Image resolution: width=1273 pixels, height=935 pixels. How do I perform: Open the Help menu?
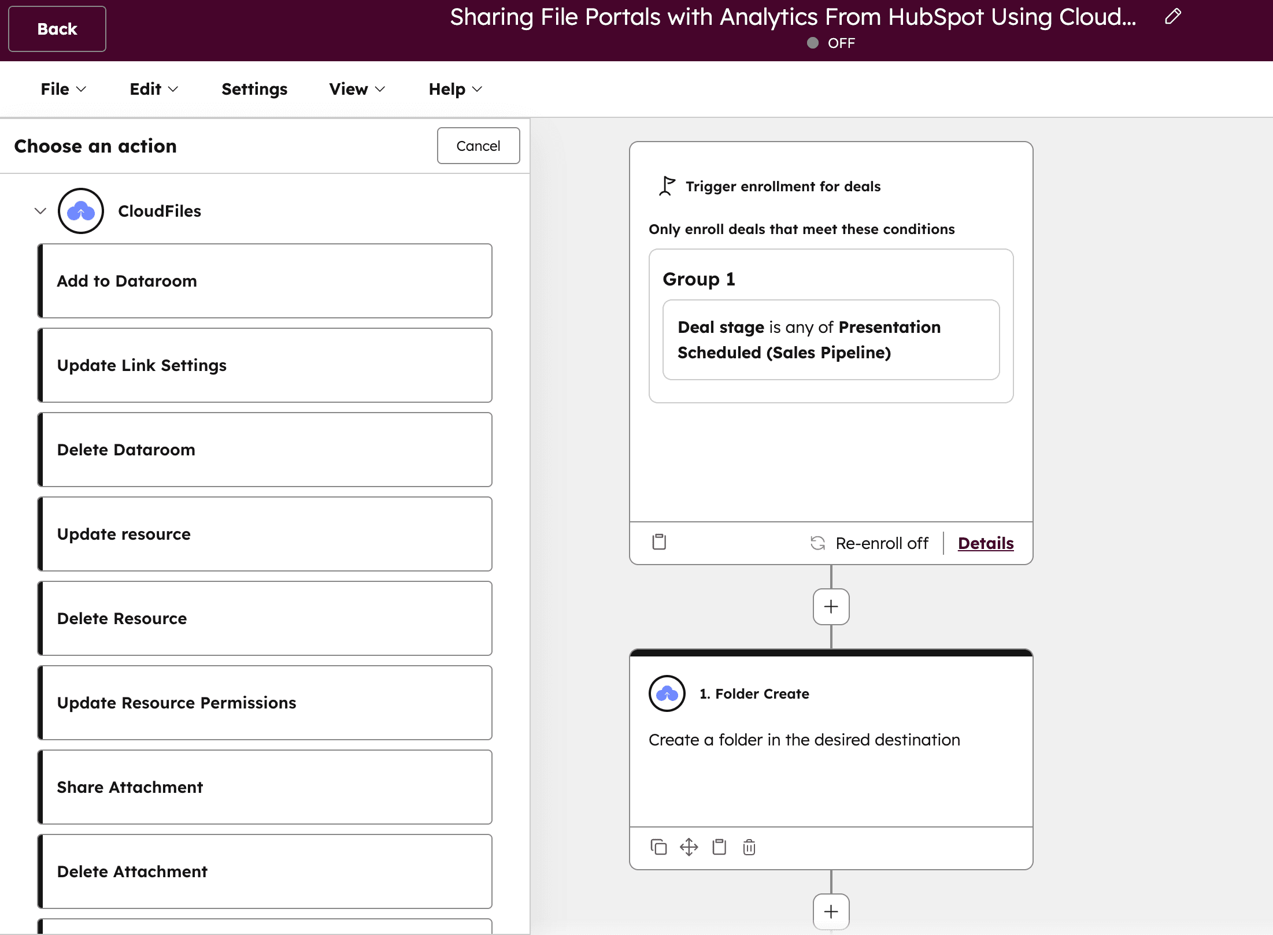coord(454,89)
